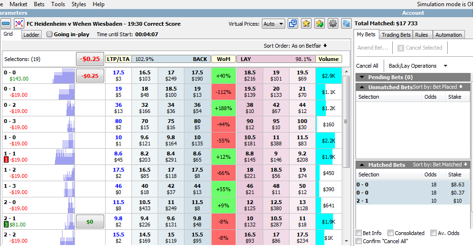Lay 2-1 at 10 with $132 available
The image size is (473, 246).
pyautogui.click(x=250, y=222)
